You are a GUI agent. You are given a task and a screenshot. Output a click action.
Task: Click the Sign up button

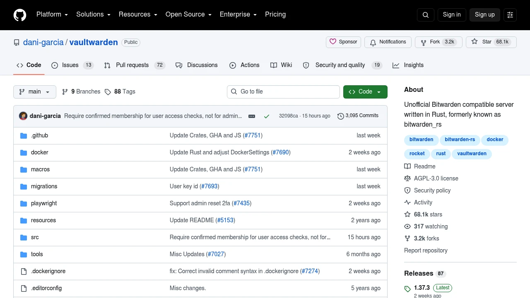485,14
